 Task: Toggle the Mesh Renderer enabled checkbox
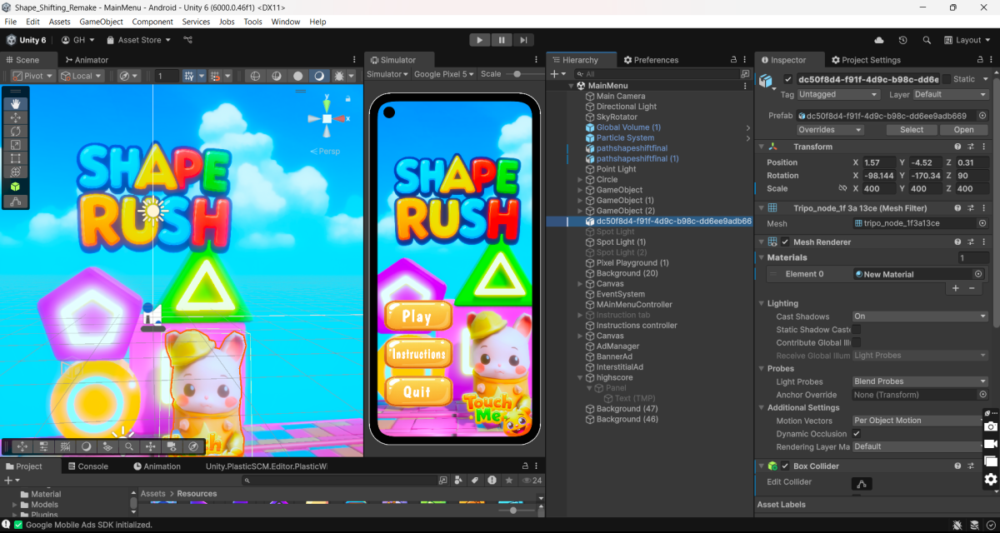[785, 242]
